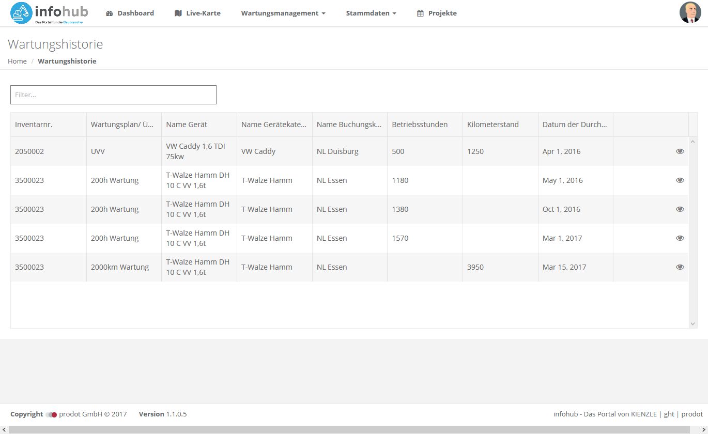Screen dimensions: 708x434
Task: Open the Live-Karte map page
Action: 197,13
